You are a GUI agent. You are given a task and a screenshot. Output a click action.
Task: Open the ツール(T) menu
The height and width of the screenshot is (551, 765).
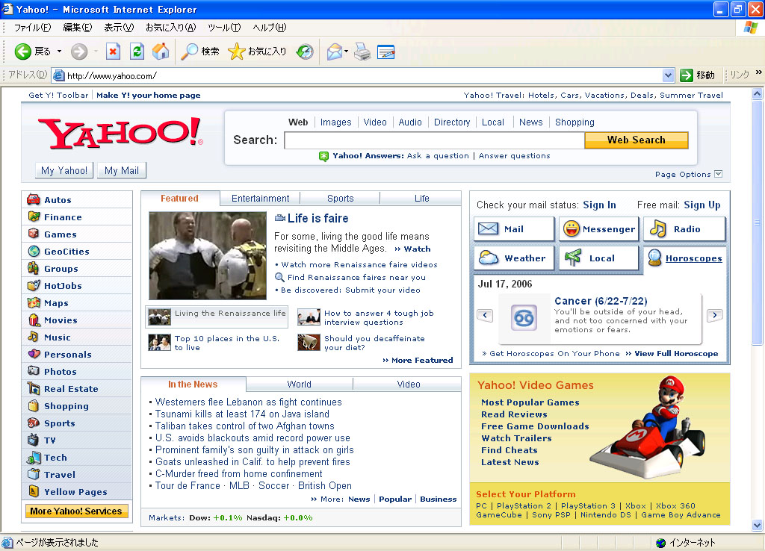tap(224, 28)
